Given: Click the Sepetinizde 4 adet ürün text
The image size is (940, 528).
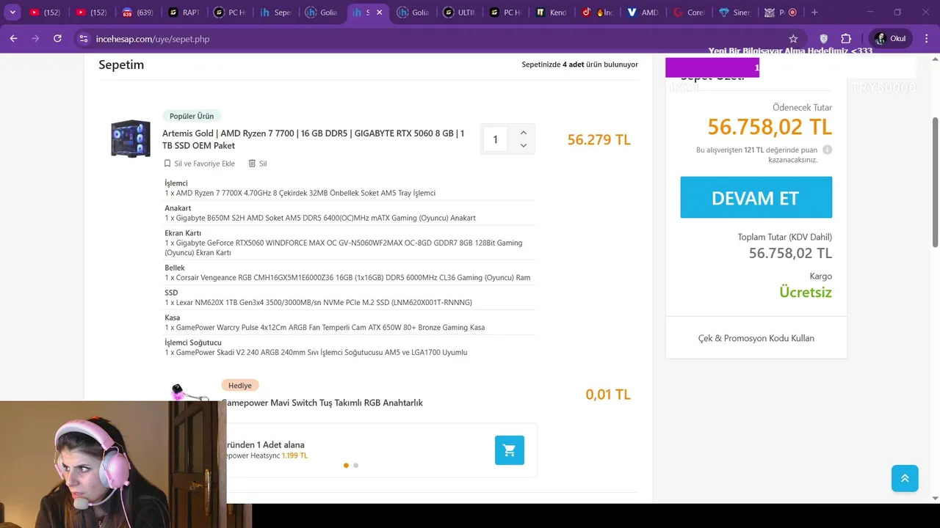Looking at the screenshot, I should 579,65.
